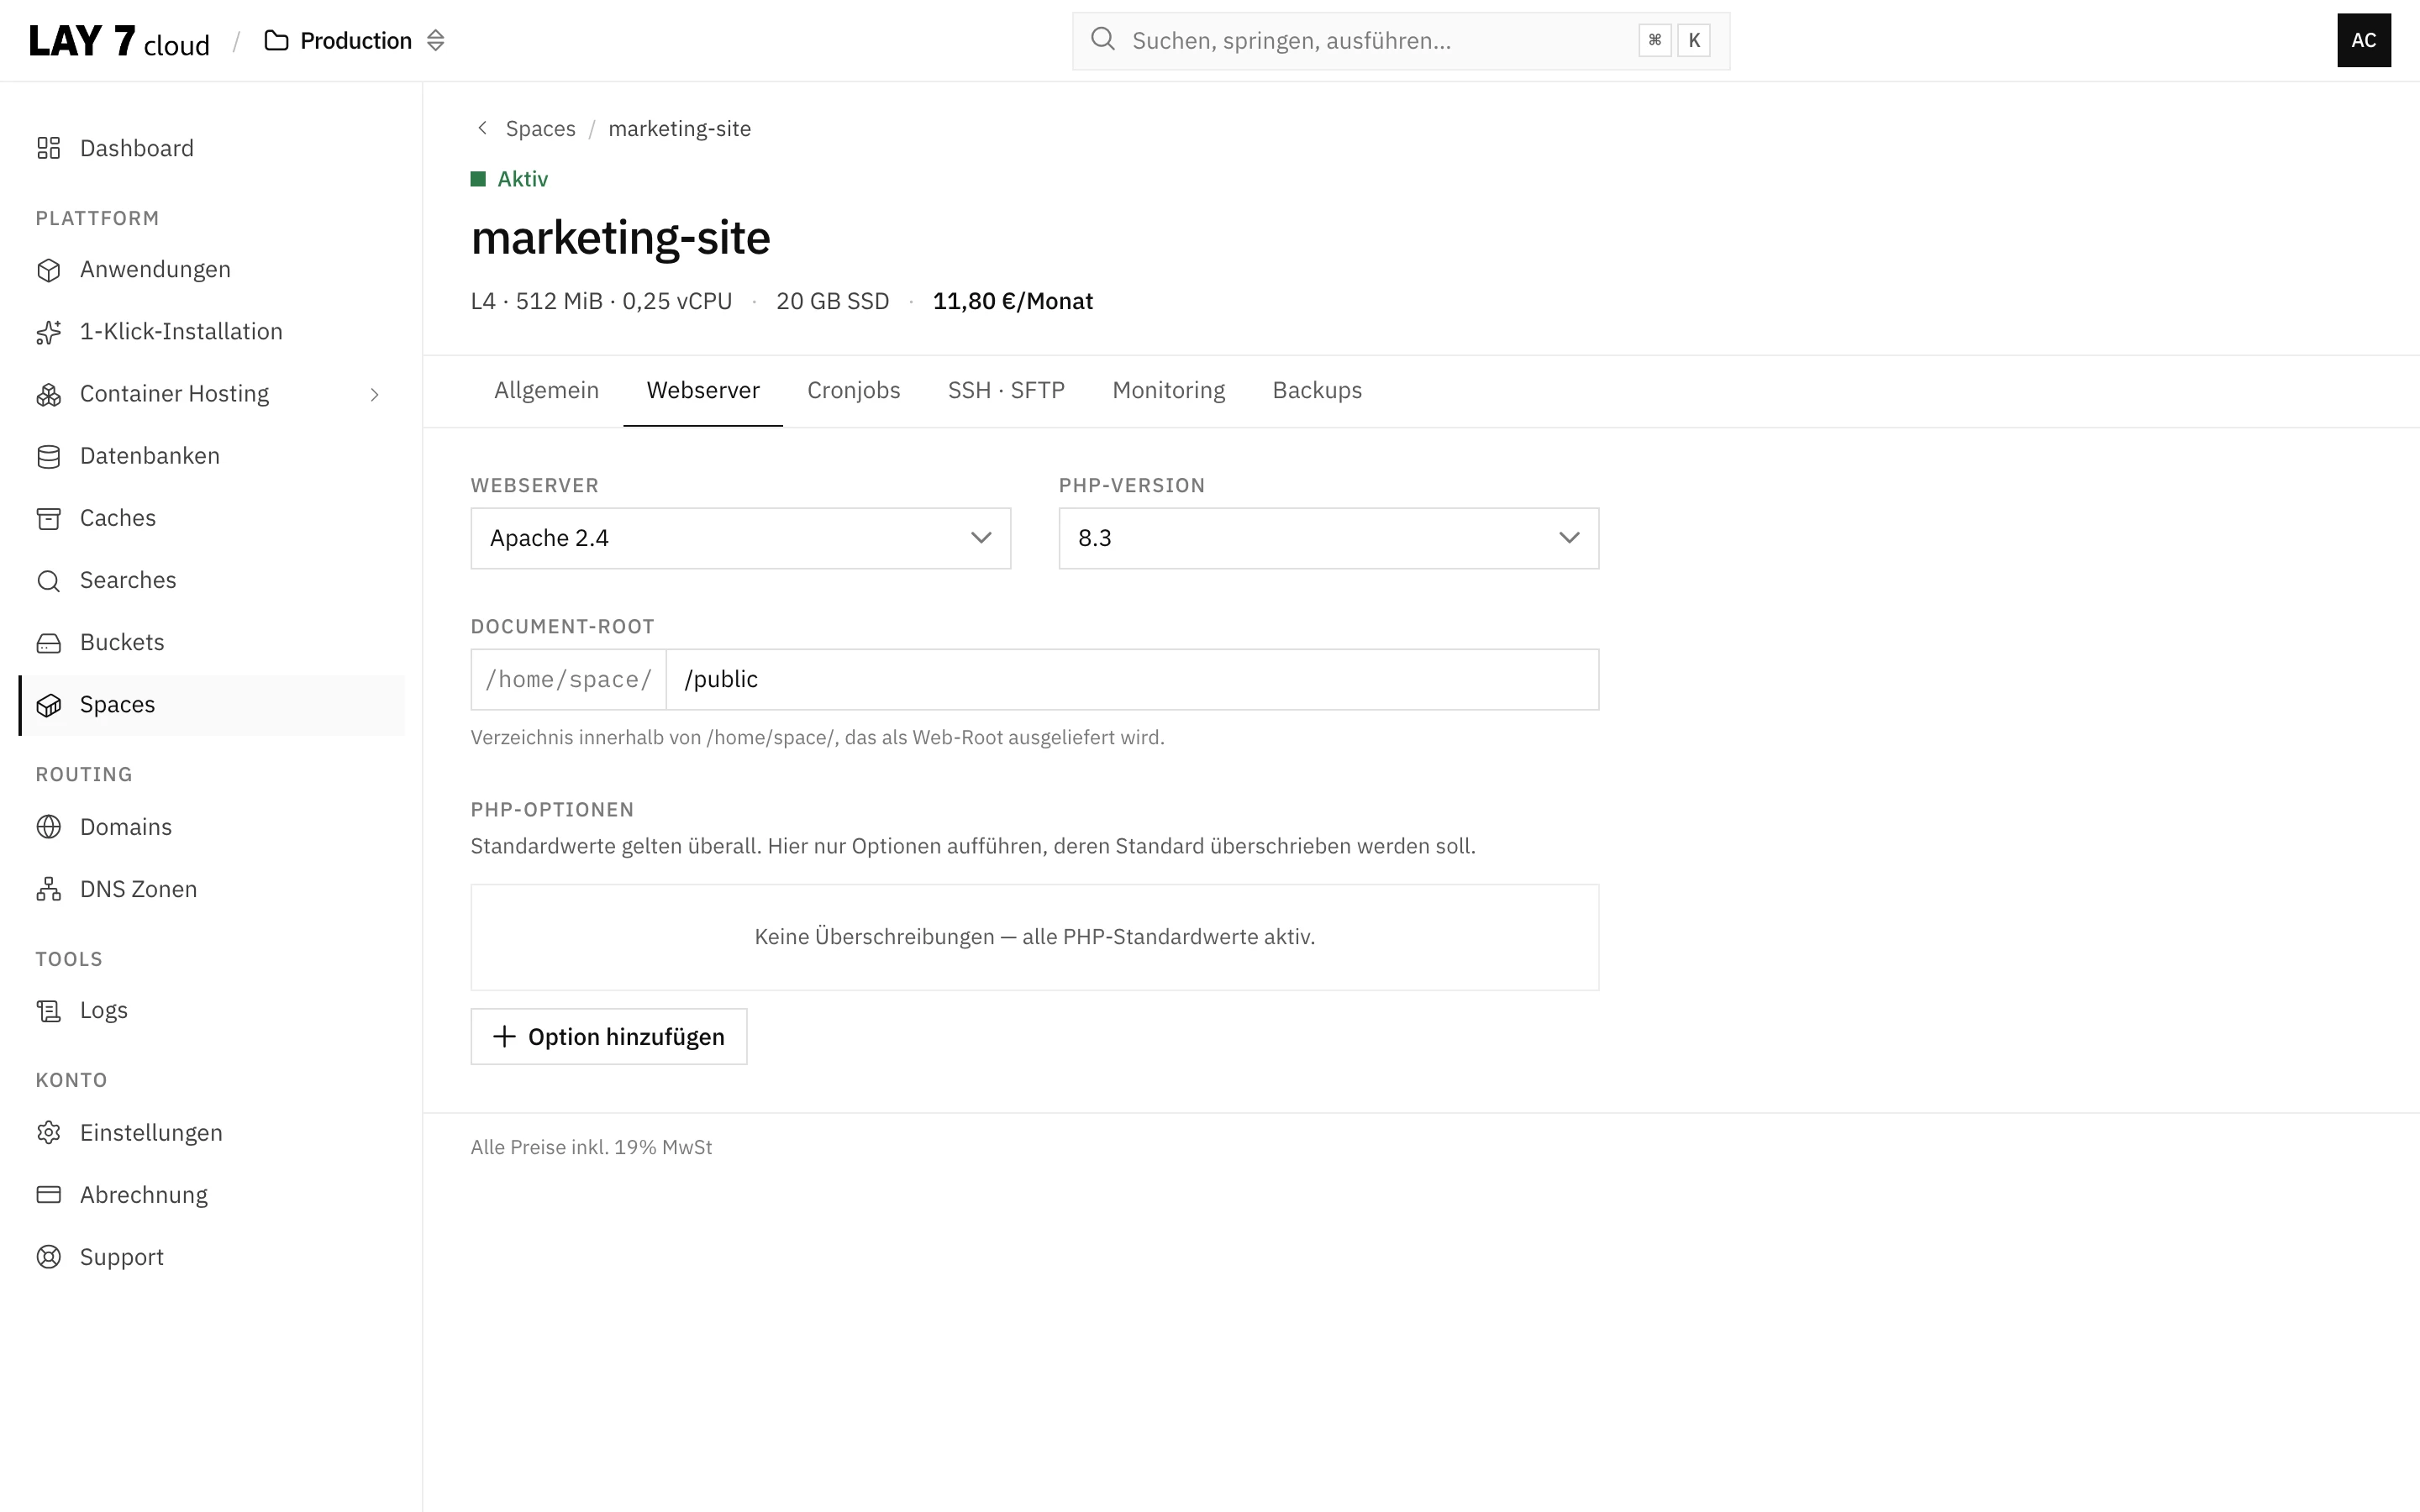Open the Dashboard grid icon
The image size is (2420, 1512).
click(48, 148)
